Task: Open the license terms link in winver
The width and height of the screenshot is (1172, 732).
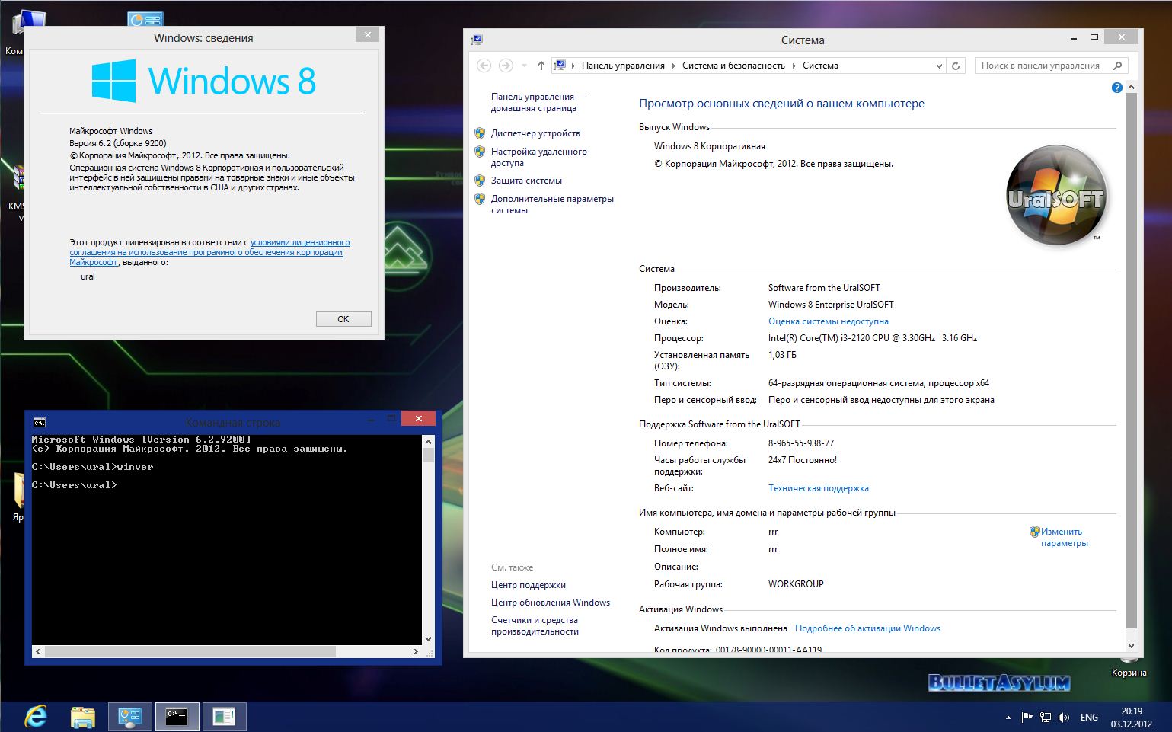Action: [209, 252]
